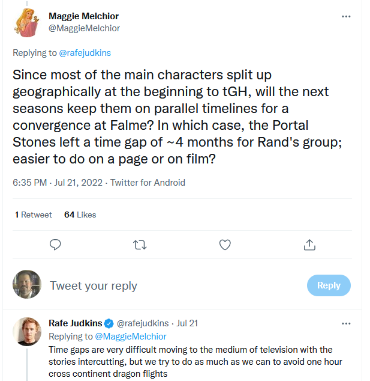Viewport: 370px width, 381px height.
Task: Click the reply speech bubble icon
Action: click(x=55, y=245)
